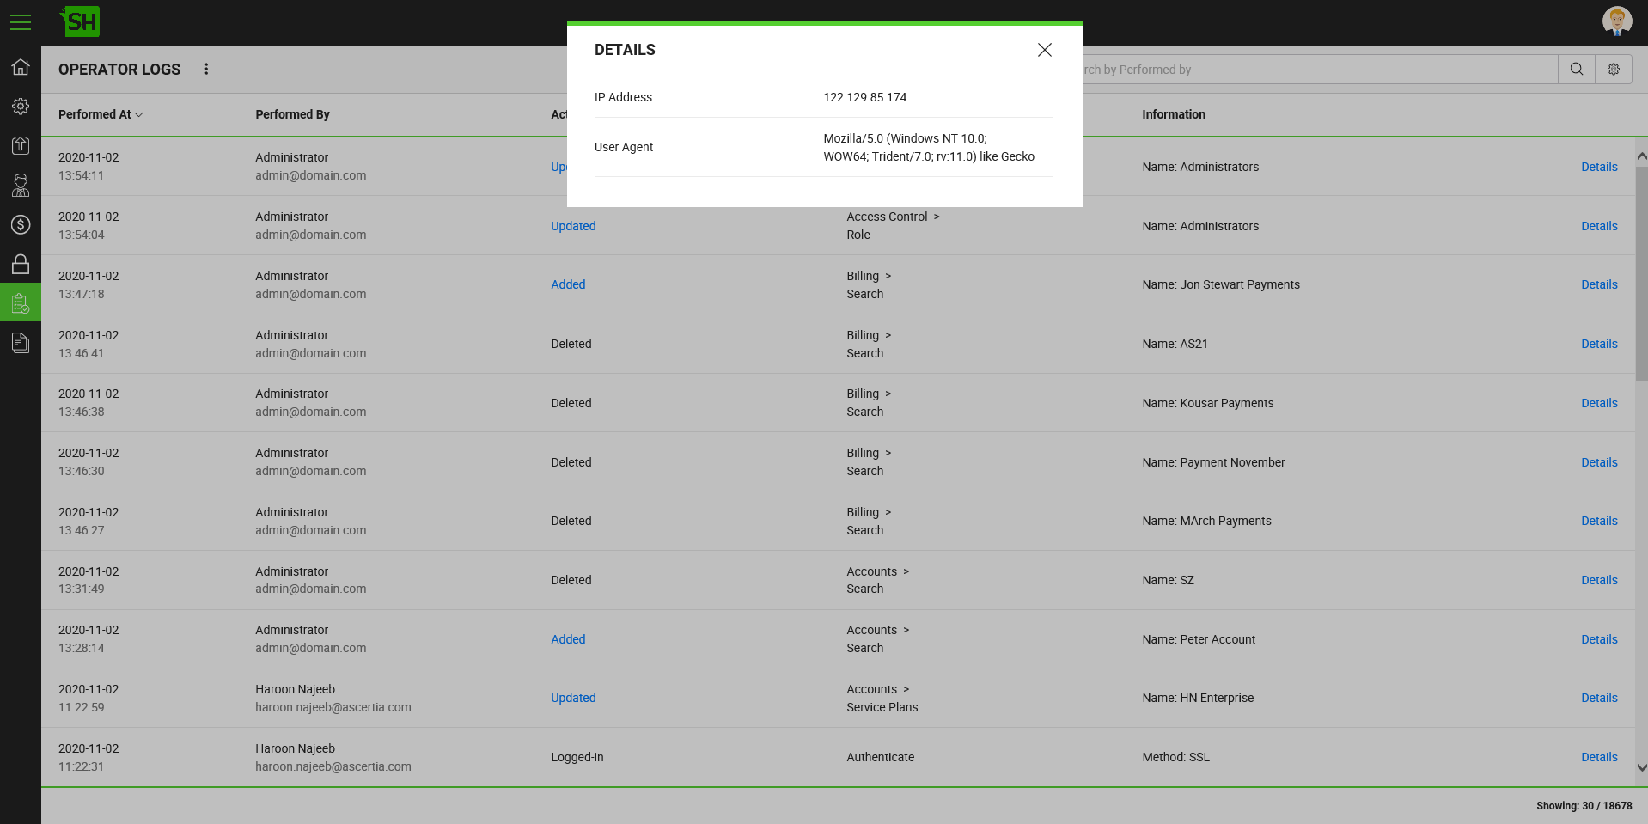Click Accounts > Service Plans module text
The height and width of the screenshot is (824, 1648).
tap(882, 698)
